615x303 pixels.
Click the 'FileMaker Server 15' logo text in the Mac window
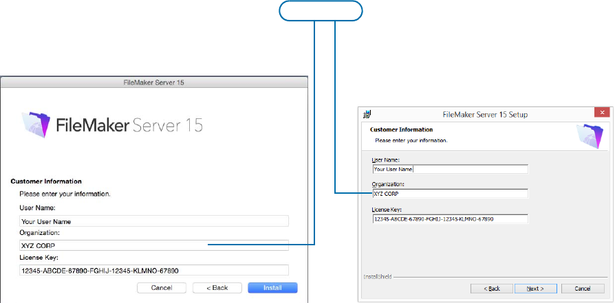129,125
